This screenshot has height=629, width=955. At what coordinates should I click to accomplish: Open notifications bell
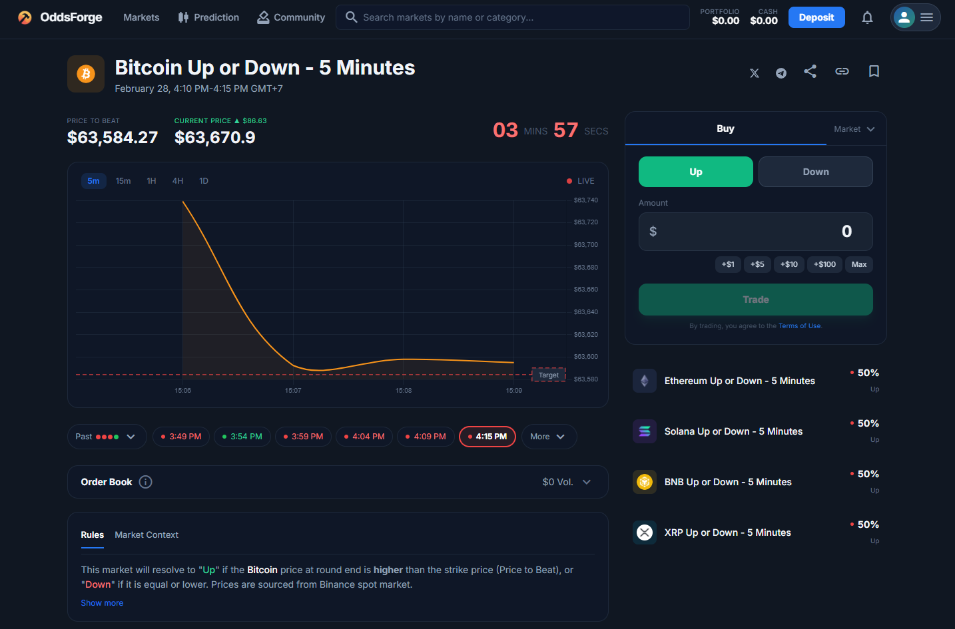pos(867,17)
